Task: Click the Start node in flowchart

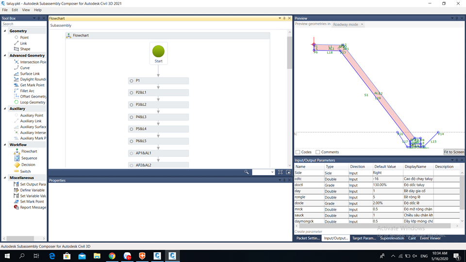Action: pos(158,53)
